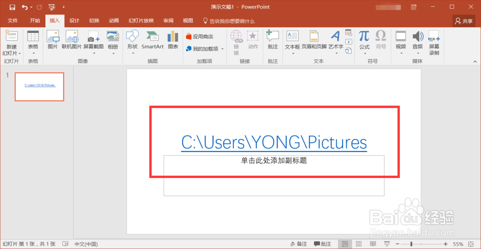
Task: Click the 55% zoom level
Action: (458, 244)
